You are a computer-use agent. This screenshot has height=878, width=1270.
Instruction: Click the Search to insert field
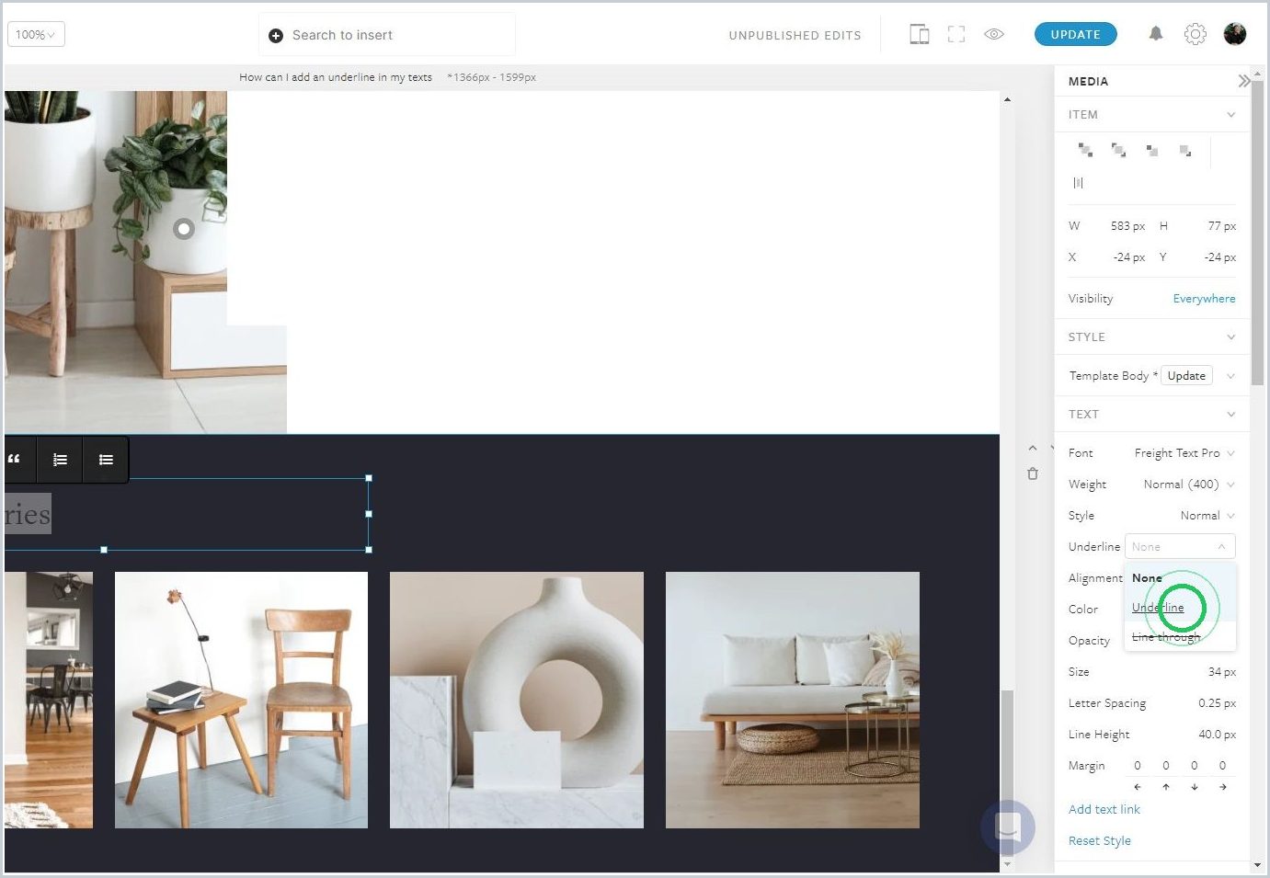[x=387, y=35]
